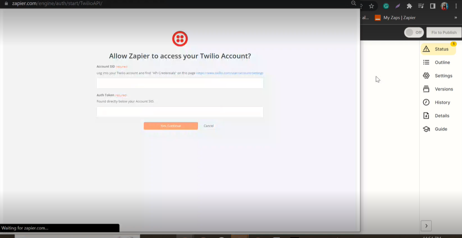The image size is (462, 238).
Task: Open the twilio.com account settings link
Action: point(230,73)
